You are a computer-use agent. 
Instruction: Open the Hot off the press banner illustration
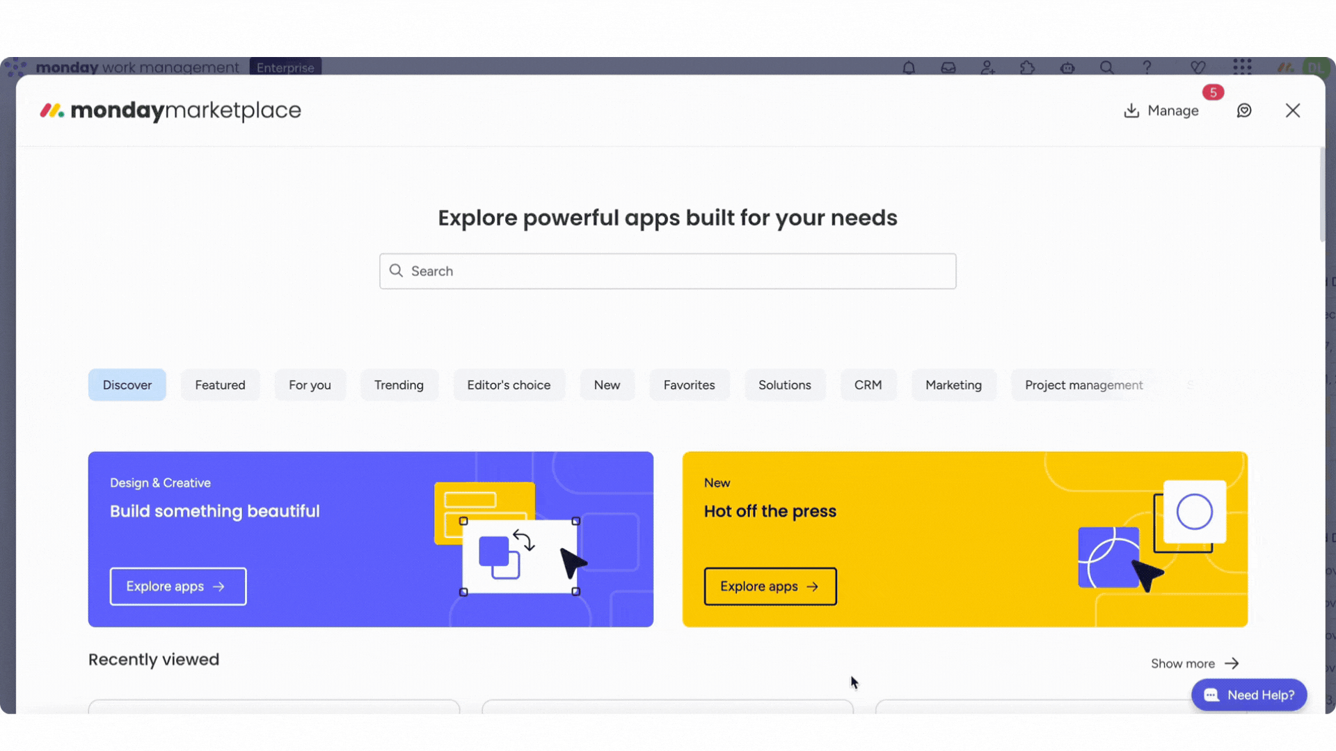tap(1152, 535)
